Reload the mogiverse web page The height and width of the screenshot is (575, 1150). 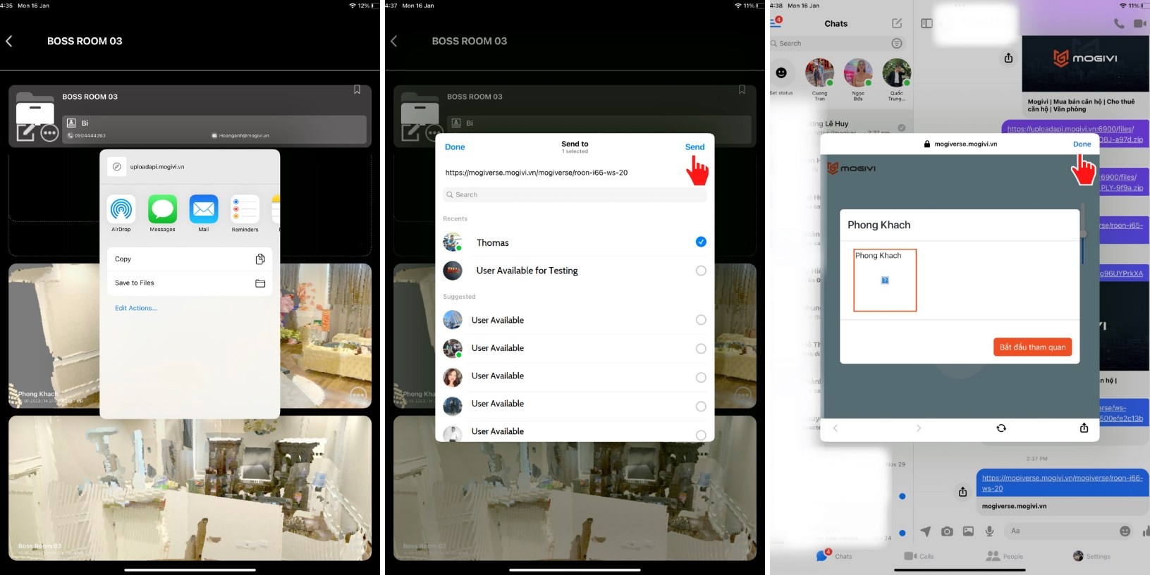click(1001, 428)
